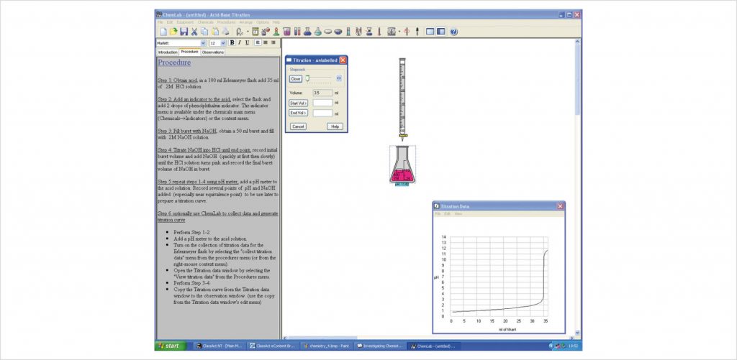
Task: Open the font name dropdown
Action: pyautogui.click(x=203, y=43)
